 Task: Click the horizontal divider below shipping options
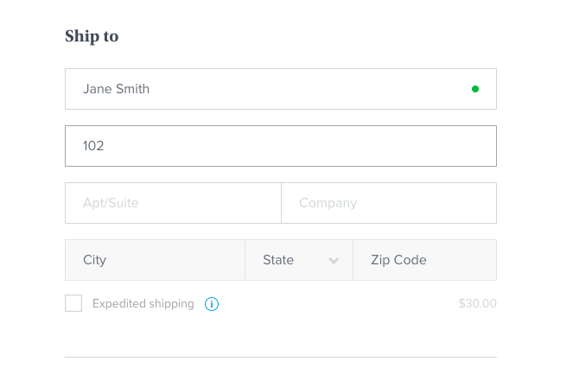coord(281,357)
